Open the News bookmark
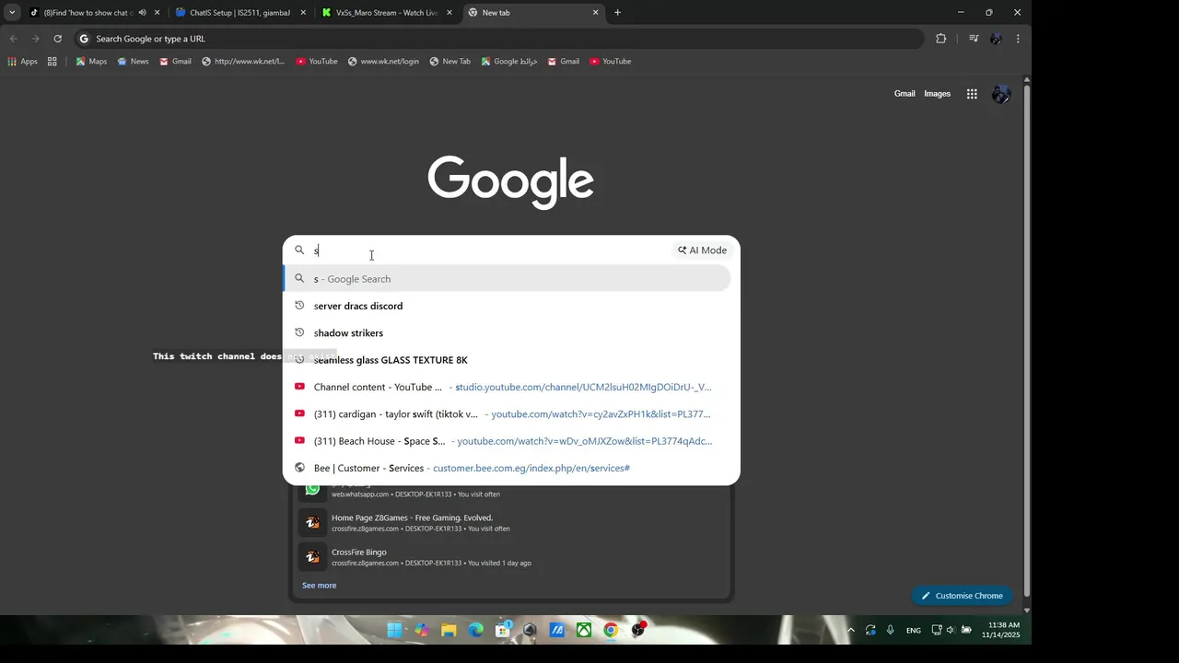 (133, 62)
